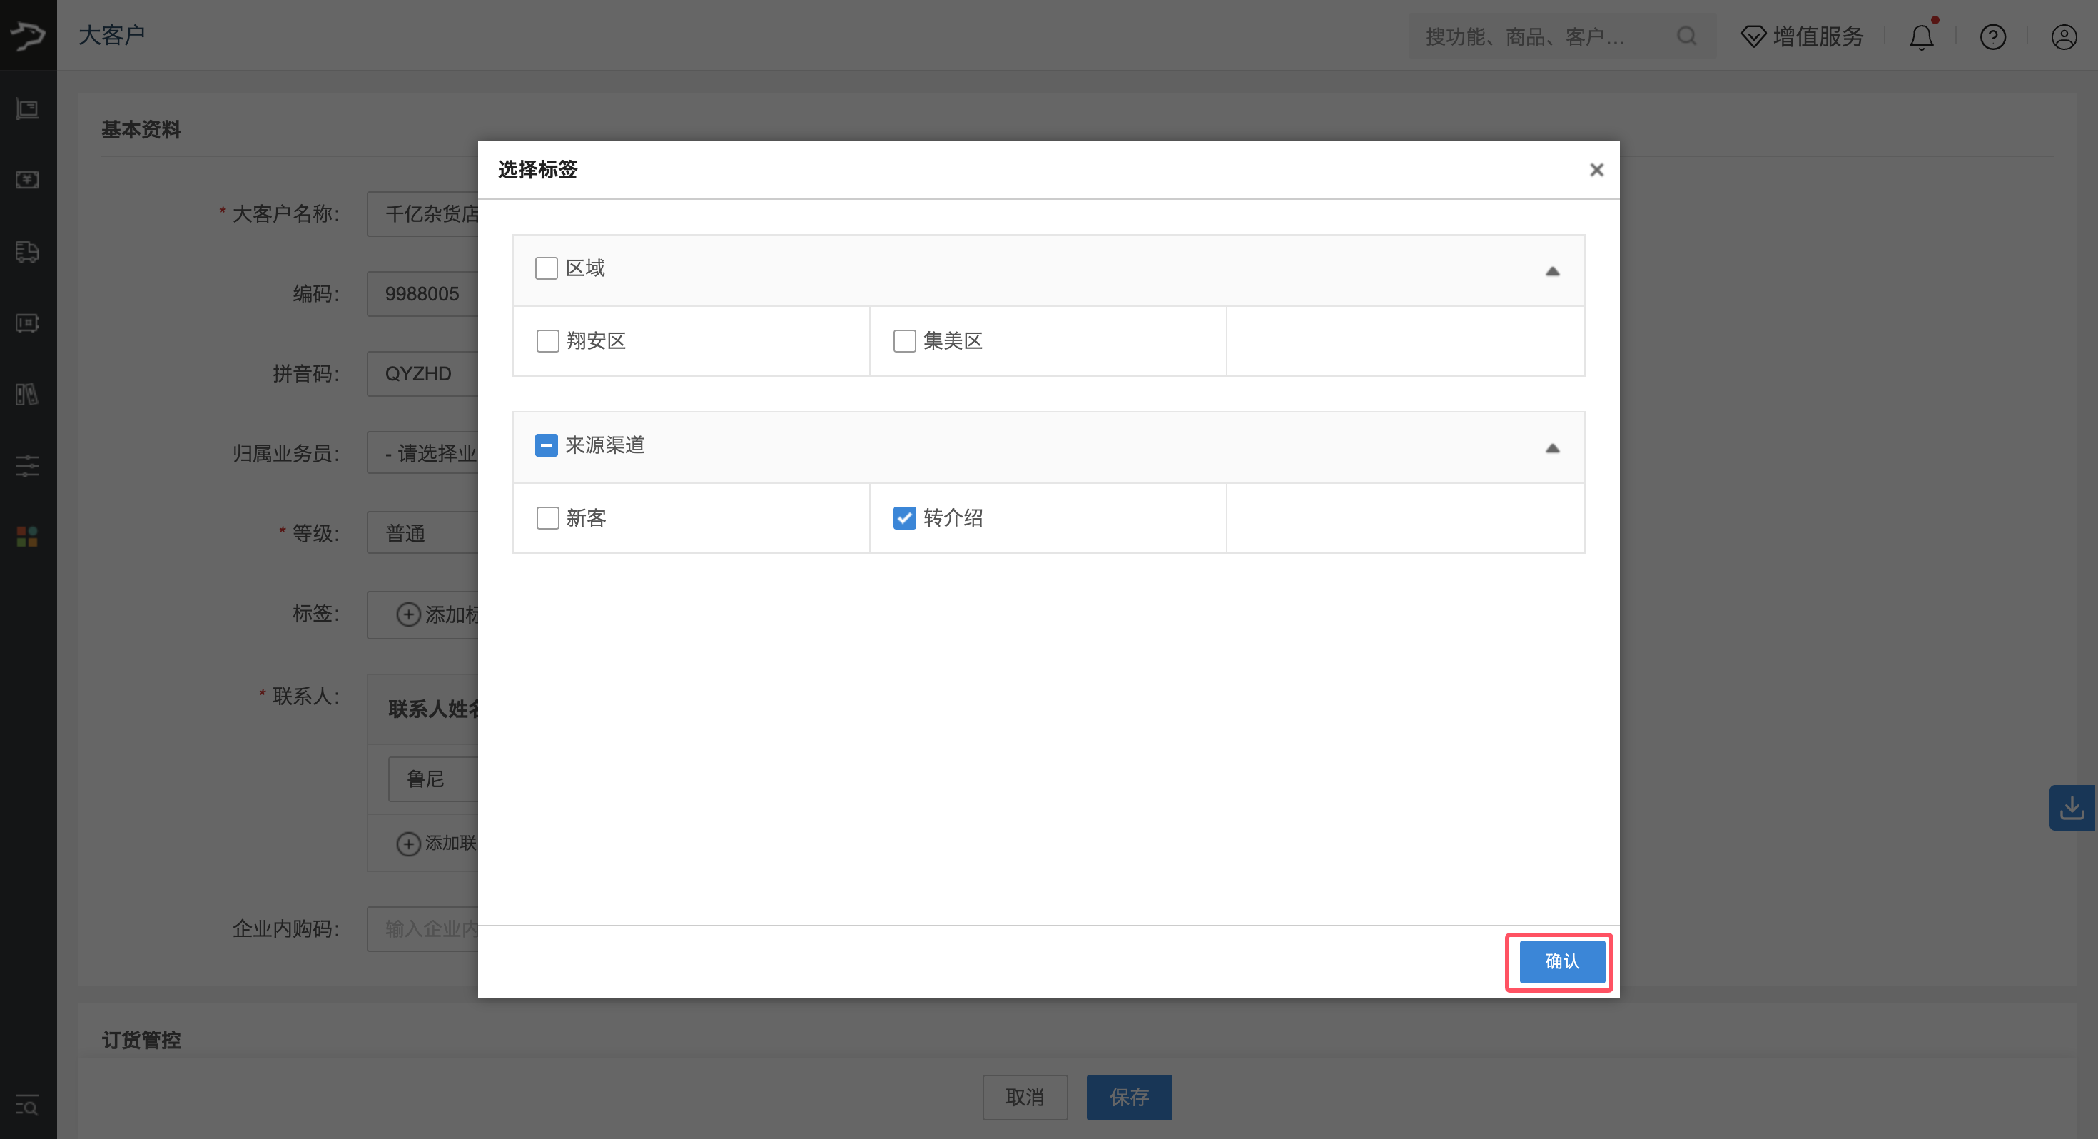Click the notification bell with red dot
Screen dimensions: 2098x1139
click(1921, 36)
